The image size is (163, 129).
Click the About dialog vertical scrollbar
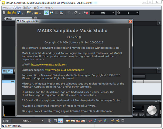pos(129,48)
